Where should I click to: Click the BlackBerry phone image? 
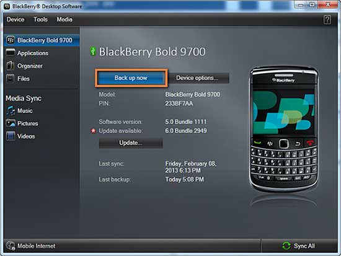tap(283, 129)
